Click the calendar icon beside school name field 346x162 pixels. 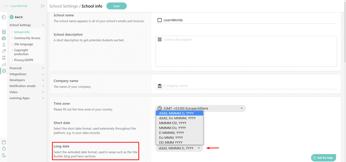(160, 20)
